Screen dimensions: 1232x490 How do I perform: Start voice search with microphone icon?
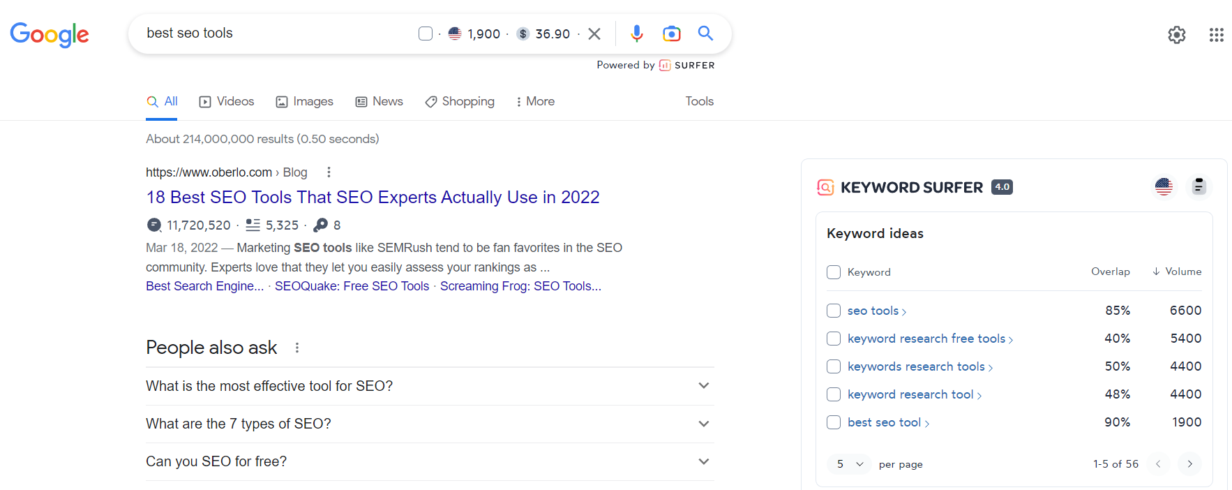(x=636, y=34)
